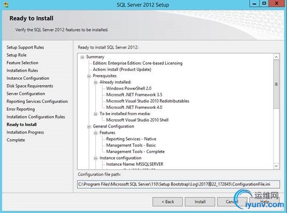Image resolution: width=287 pixels, height=213 pixels.
Task: Select Server Configuration step
Action: pos(25,94)
